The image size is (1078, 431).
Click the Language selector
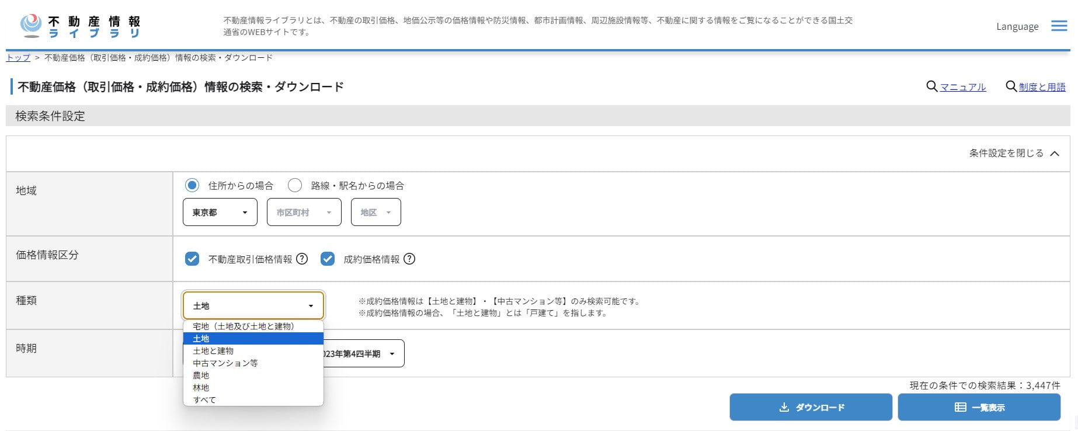click(x=1017, y=26)
